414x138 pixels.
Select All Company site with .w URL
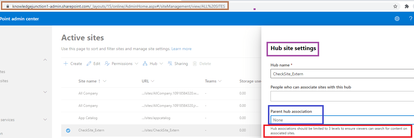click(88, 93)
